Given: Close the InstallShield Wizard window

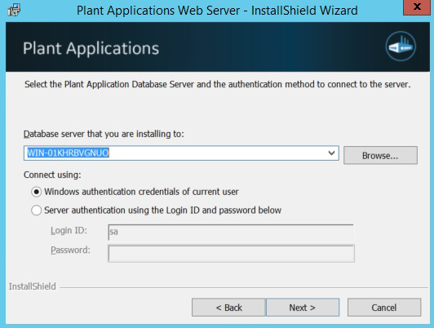Looking at the screenshot, I should pos(417,7).
